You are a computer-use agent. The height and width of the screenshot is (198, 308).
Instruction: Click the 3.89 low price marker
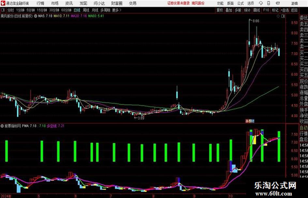141,118
